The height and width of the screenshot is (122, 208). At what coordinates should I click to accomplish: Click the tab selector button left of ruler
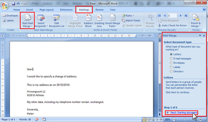click(x=3, y=36)
